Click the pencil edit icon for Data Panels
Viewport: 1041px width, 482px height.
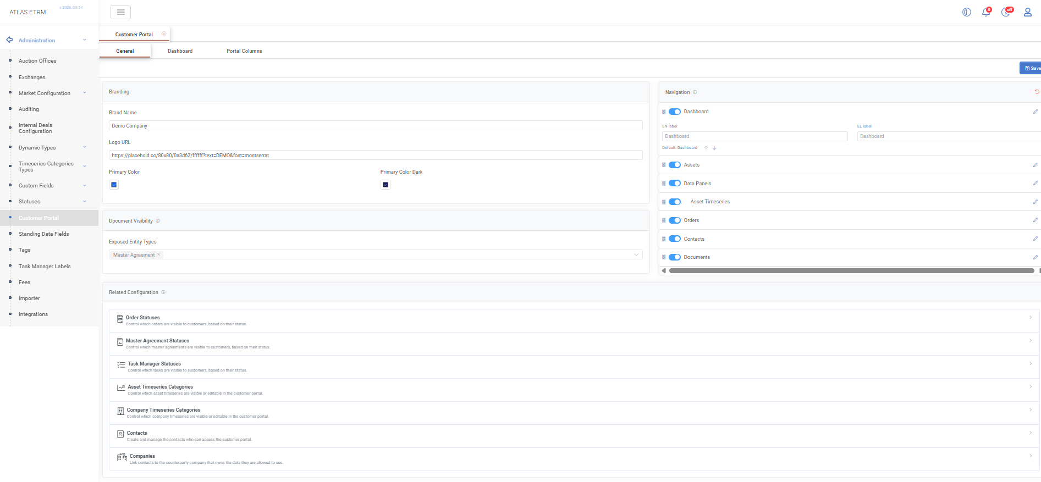tap(1035, 184)
